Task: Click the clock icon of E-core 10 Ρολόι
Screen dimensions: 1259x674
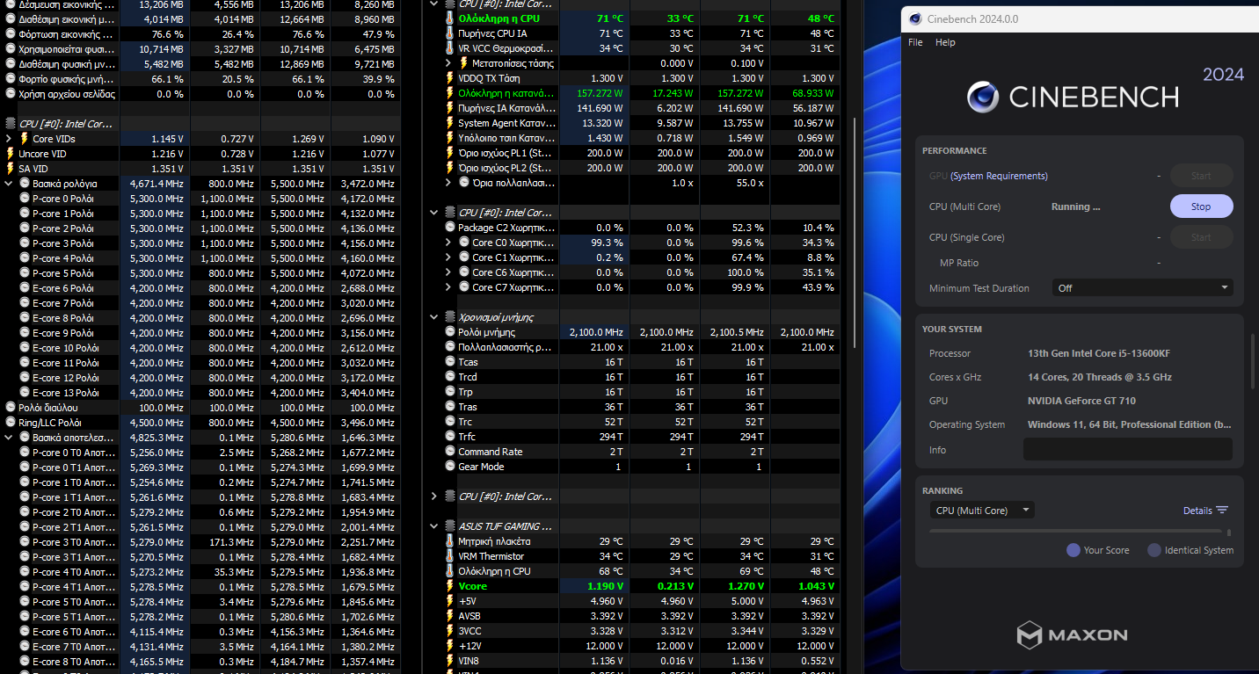Action: 25,348
